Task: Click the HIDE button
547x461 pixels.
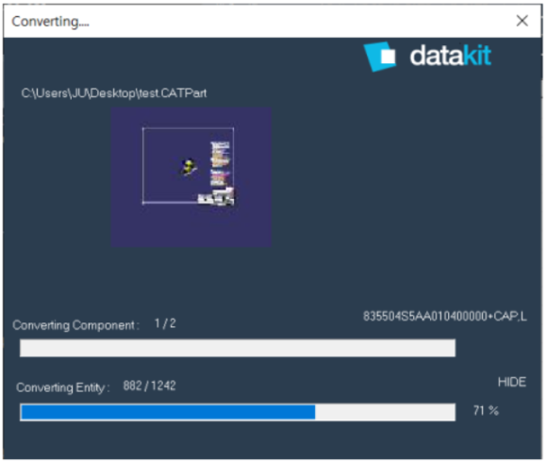Action: coord(512,382)
